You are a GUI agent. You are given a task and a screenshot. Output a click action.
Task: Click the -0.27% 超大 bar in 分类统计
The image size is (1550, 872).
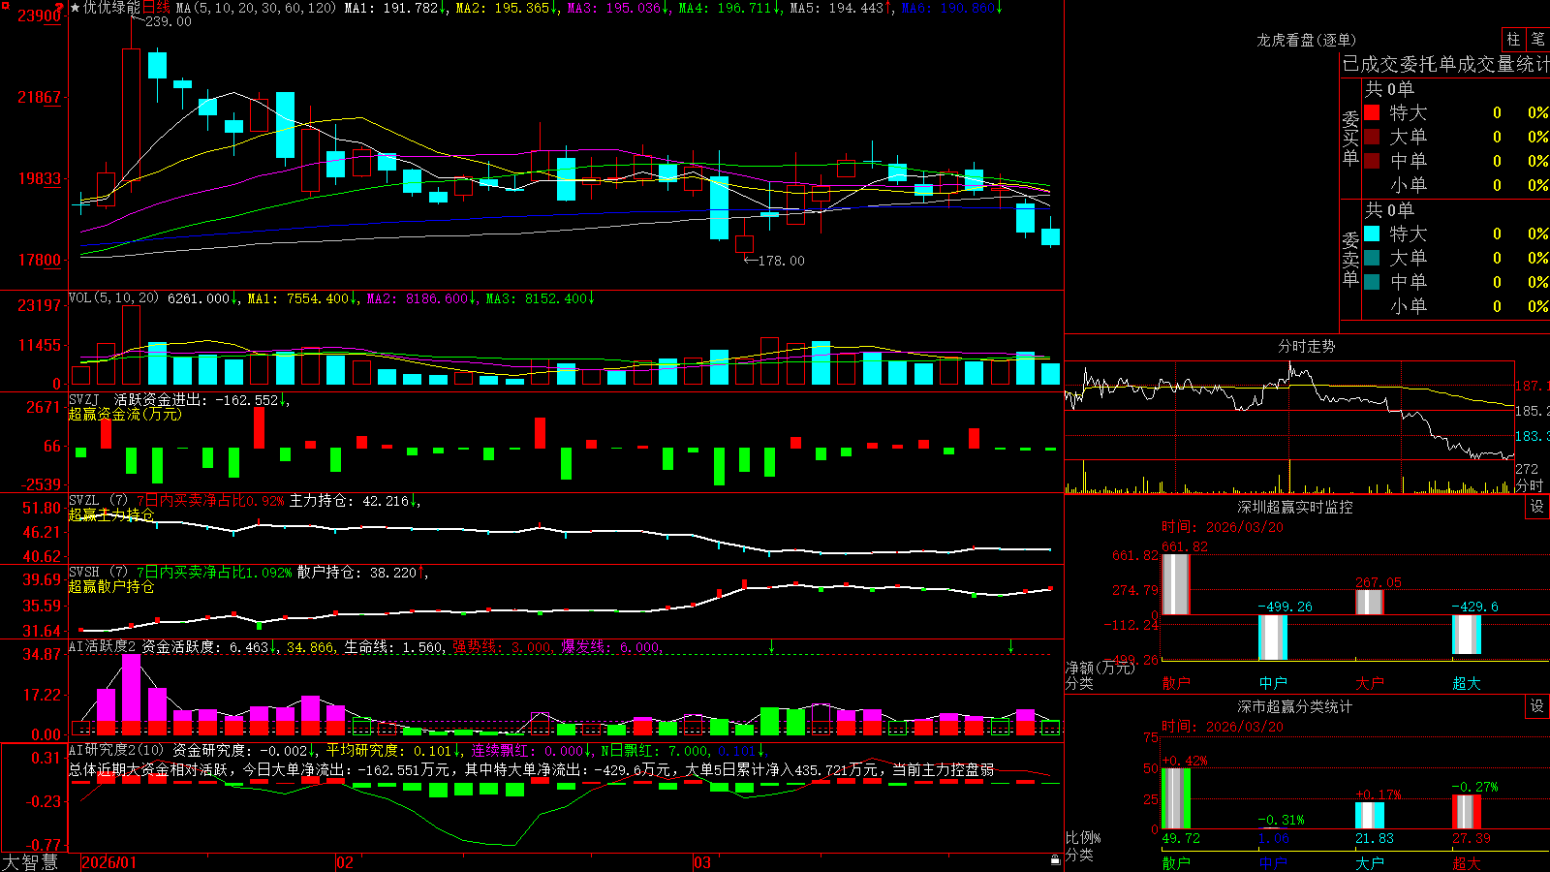pos(1466,812)
